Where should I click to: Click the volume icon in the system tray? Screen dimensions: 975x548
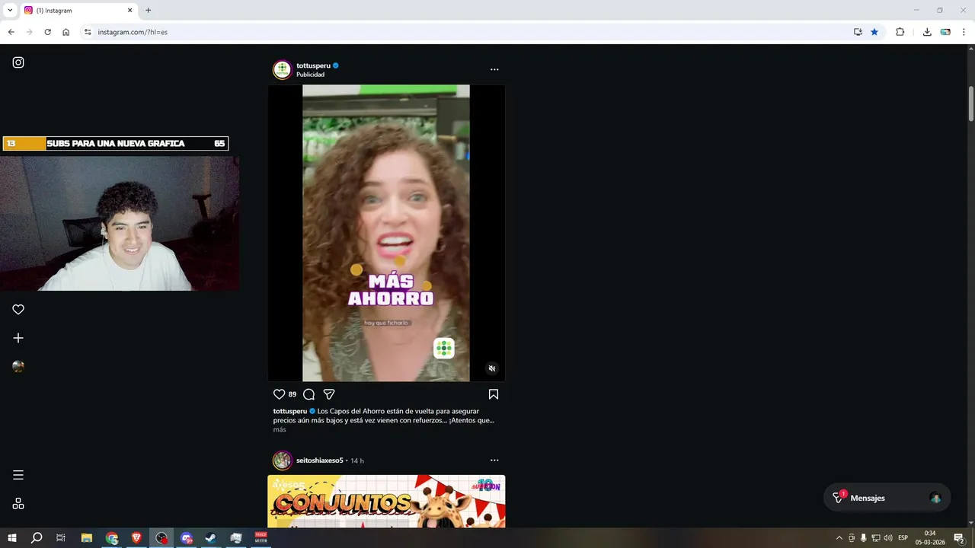click(x=888, y=538)
